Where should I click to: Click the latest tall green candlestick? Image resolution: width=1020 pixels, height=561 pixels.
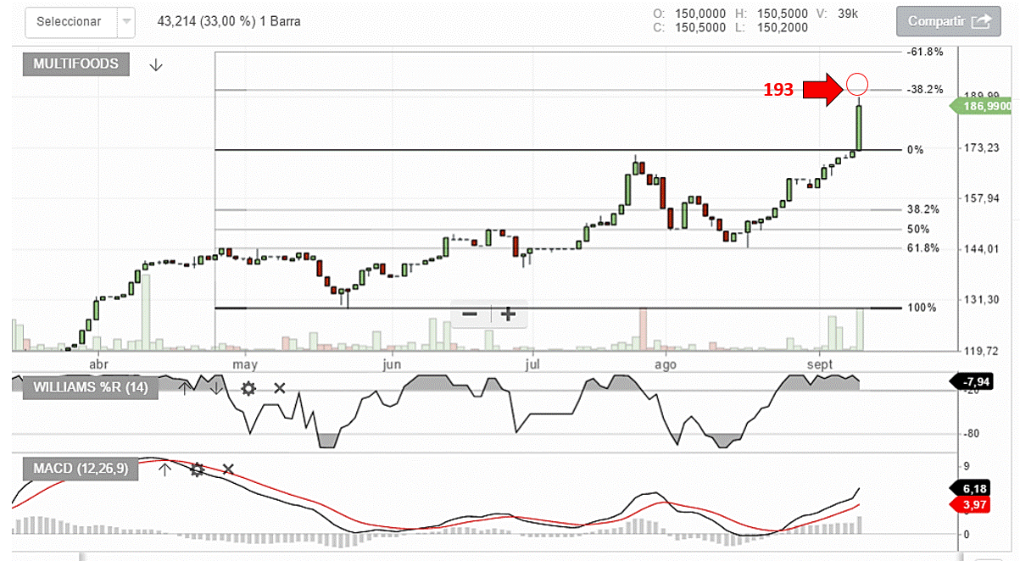point(859,125)
